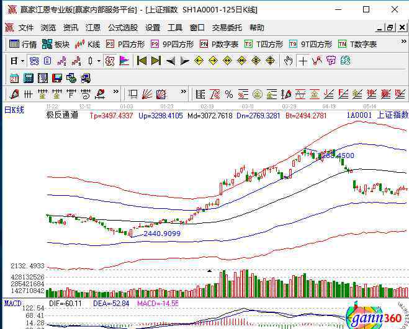Click the P四方形 toolbar icon

[125, 44]
